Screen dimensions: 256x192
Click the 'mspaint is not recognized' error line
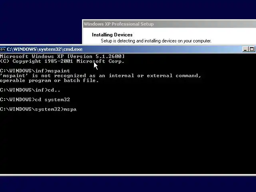(100, 76)
